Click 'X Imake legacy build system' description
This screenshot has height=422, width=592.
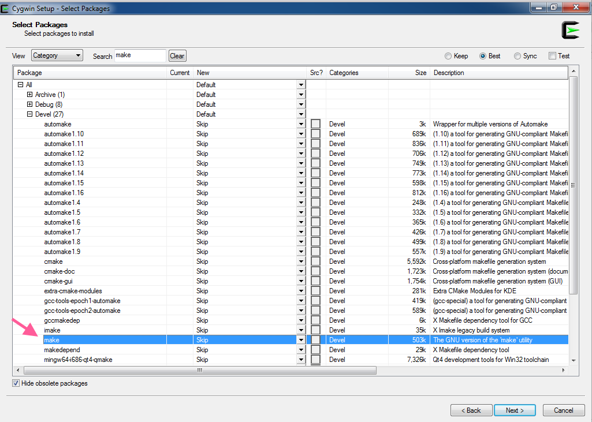point(471,330)
